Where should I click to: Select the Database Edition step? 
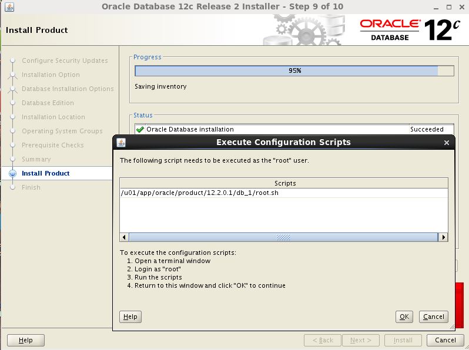pyautogui.click(x=48, y=103)
